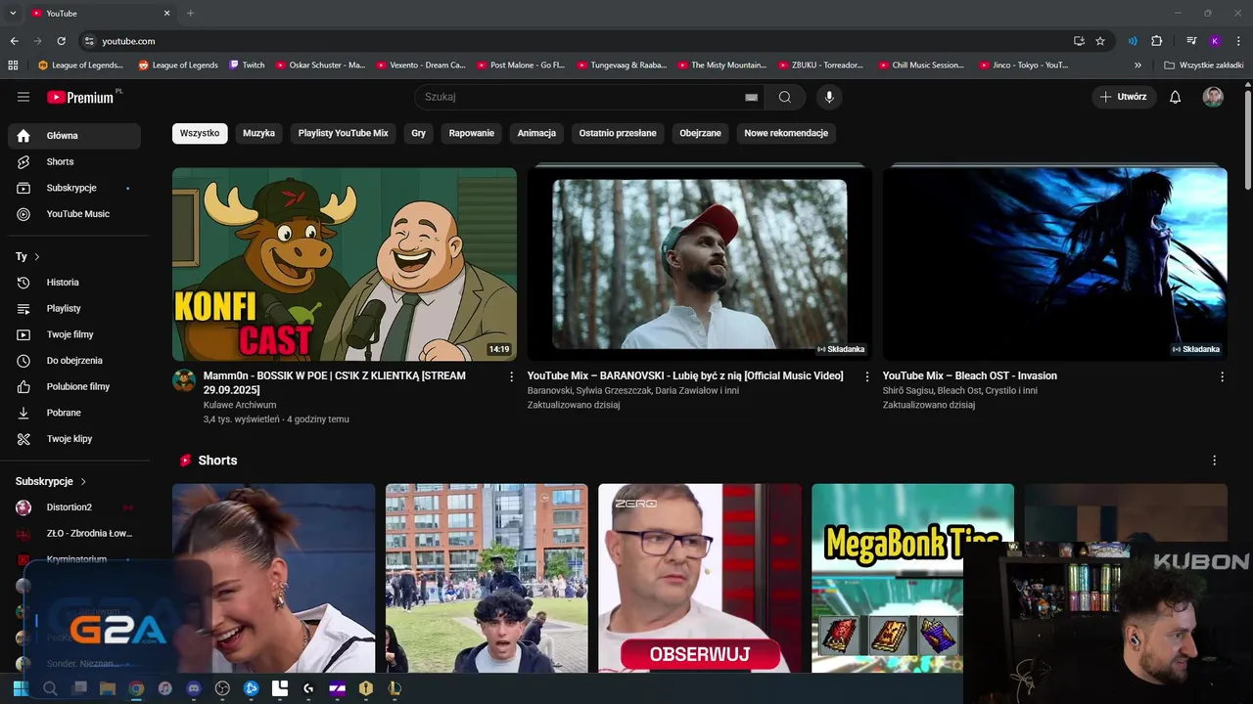1253x704 pixels.
Task: Select the Obejrzane filter chip
Action: click(x=700, y=133)
